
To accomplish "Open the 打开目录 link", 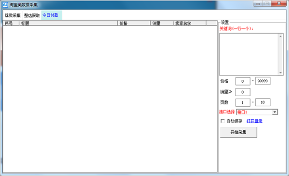I will point(254,121).
